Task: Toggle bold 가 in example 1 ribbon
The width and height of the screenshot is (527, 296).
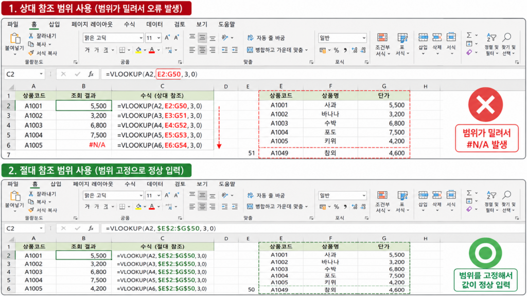Action: coord(87,50)
